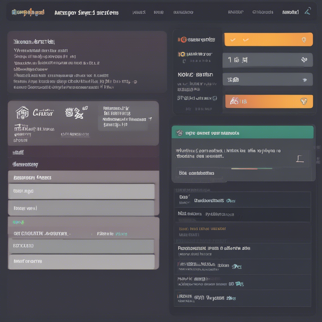Click the flower-shaped icon in the second field

tap(304, 60)
